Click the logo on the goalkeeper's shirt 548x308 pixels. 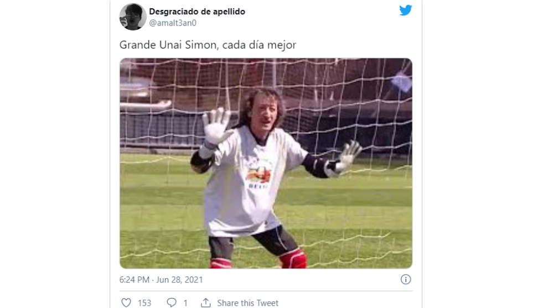point(259,174)
